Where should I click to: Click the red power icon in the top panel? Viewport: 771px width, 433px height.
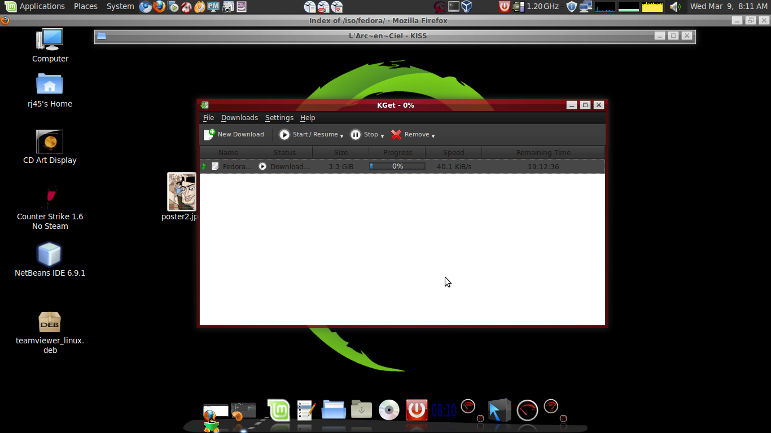click(505, 7)
